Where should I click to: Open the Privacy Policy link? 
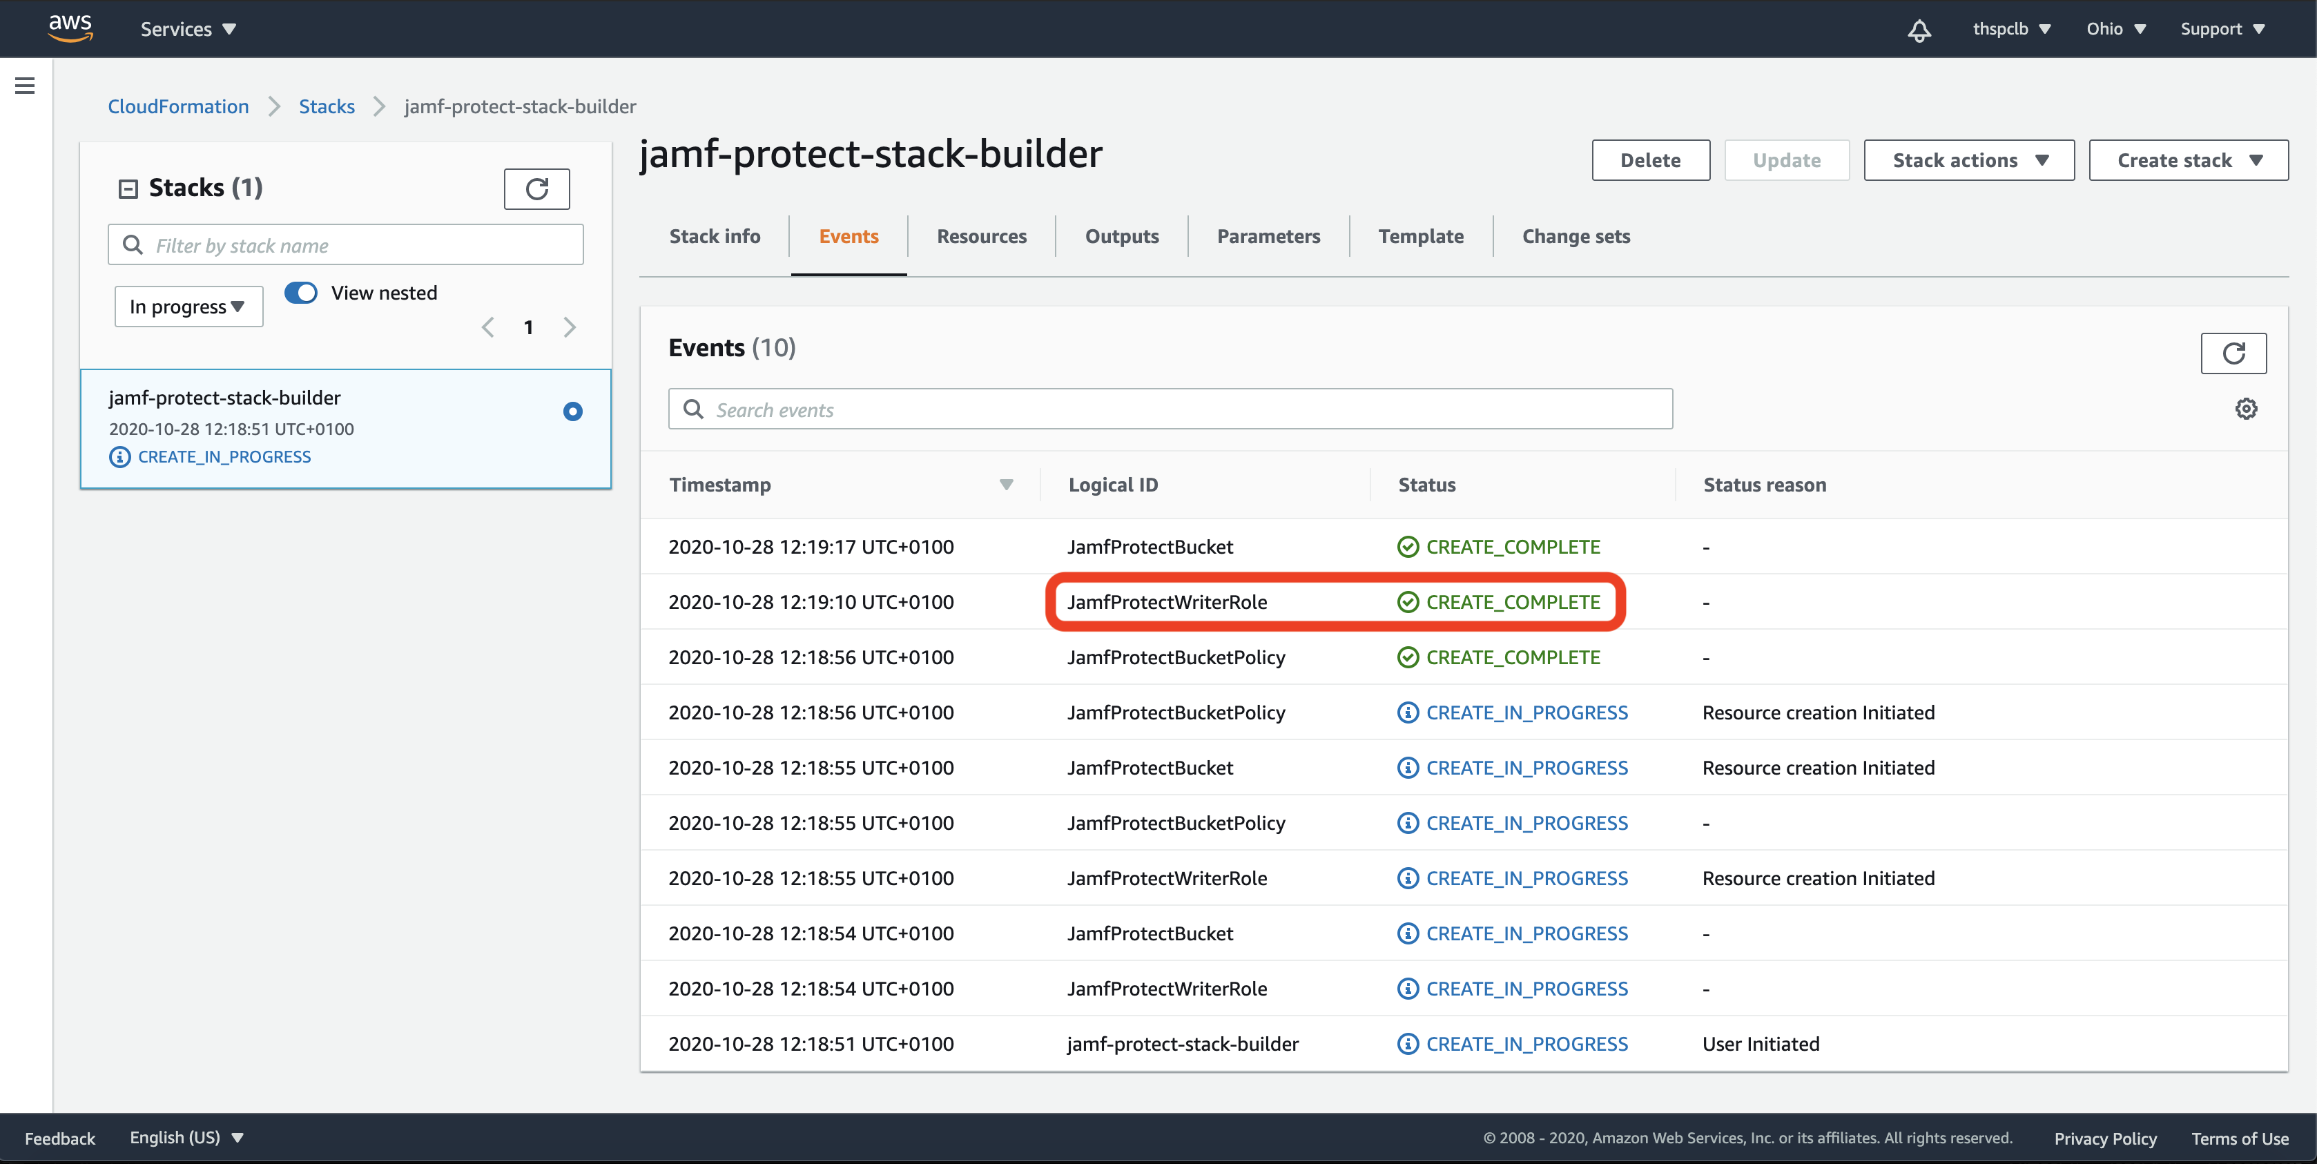tap(2105, 1139)
